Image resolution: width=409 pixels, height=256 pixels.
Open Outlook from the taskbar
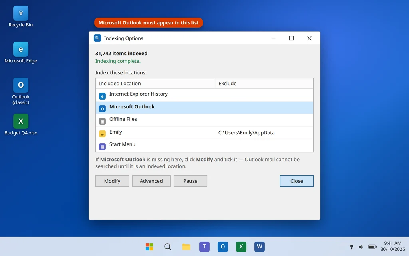223,246
